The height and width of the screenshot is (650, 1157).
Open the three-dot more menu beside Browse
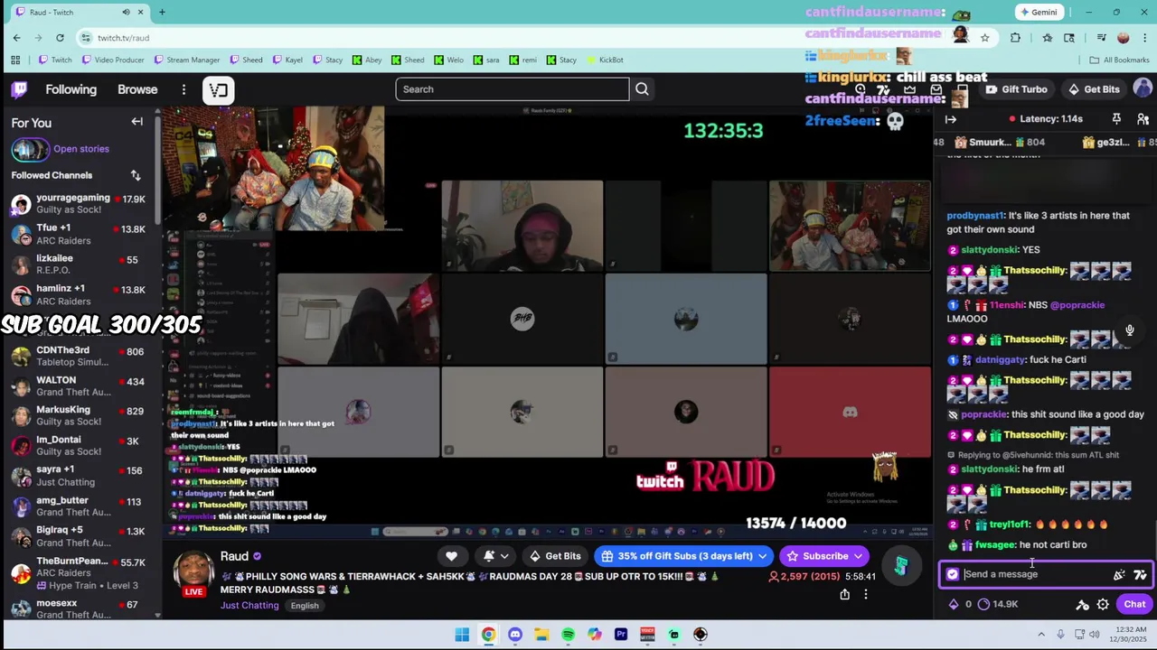point(183,89)
